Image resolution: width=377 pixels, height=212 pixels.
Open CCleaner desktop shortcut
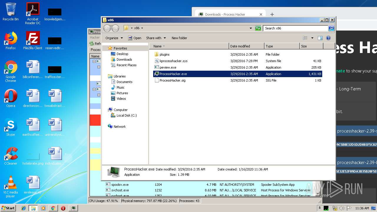pos(11,156)
